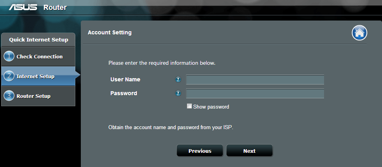The image size is (382, 167).
Task: Click the ASUS logo
Action: [x=23, y=7]
